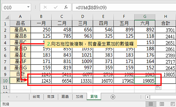Image resolution: width=176 pixels, height=107 pixels.
Task: Click the formula bar options dots
Action: pyautogui.click(x=35, y=7)
